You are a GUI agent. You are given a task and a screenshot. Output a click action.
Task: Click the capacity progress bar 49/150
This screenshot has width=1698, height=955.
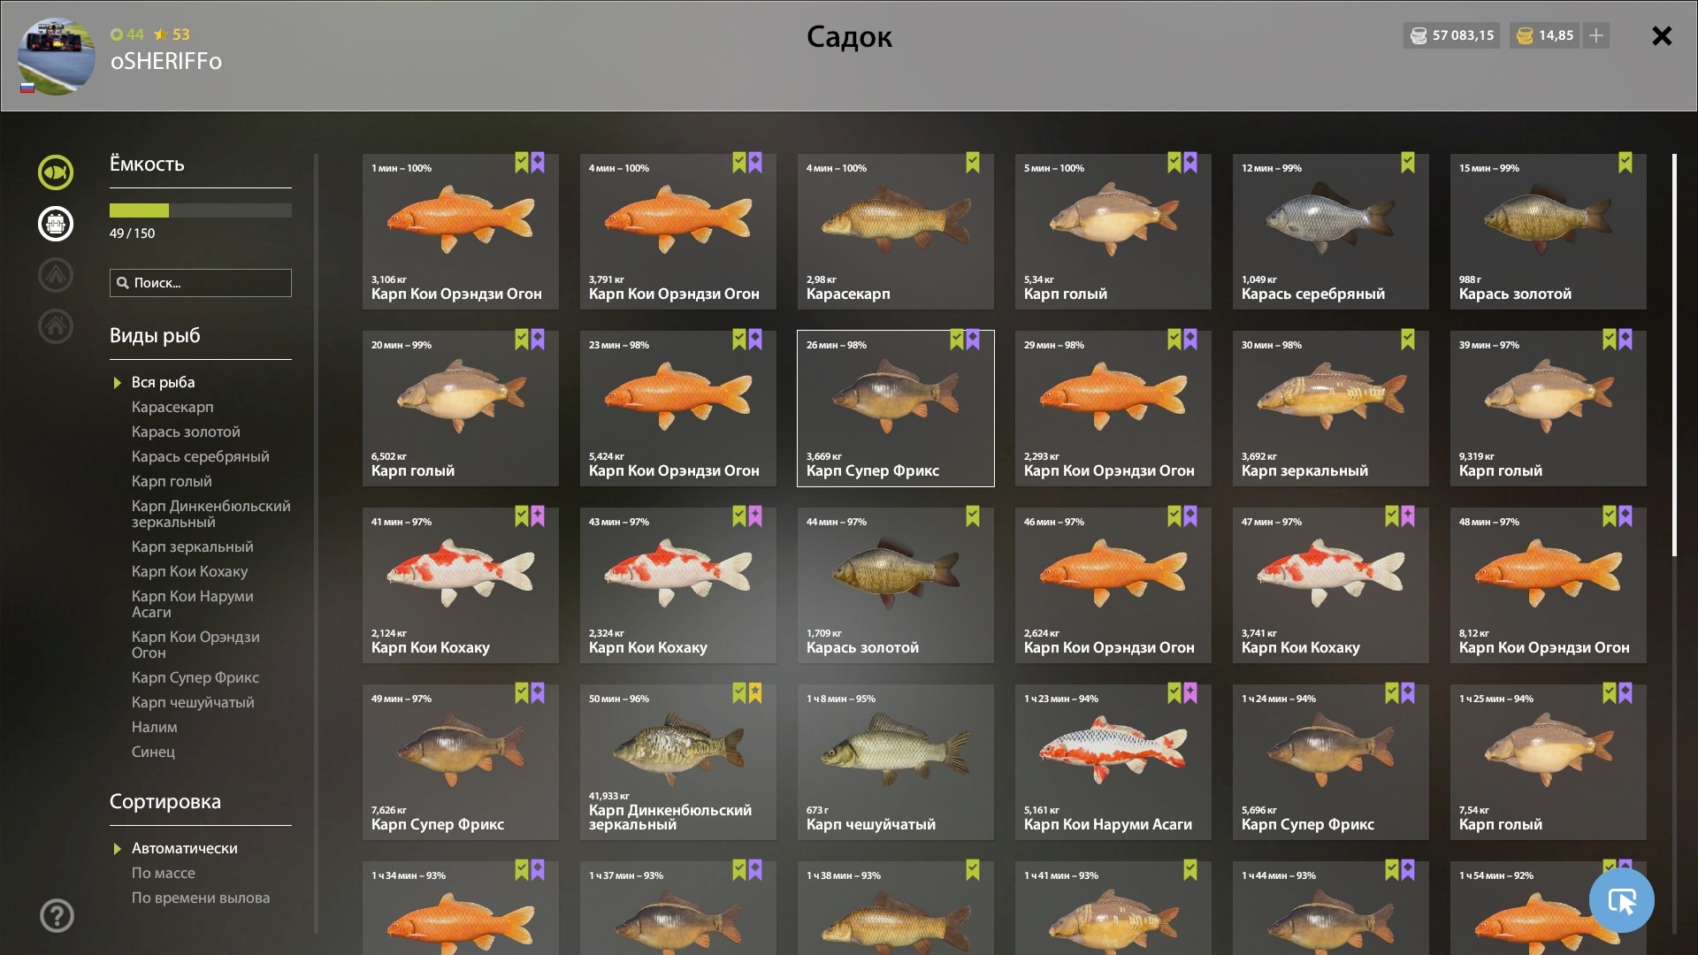coord(201,210)
